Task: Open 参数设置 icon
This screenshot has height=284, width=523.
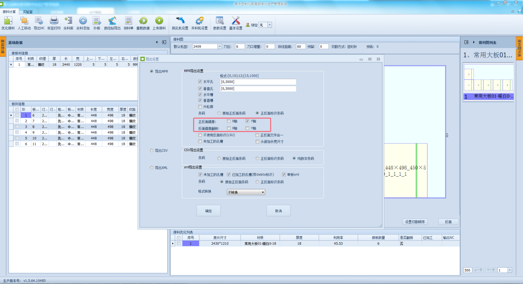Action: pyautogui.click(x=220, y=23)
